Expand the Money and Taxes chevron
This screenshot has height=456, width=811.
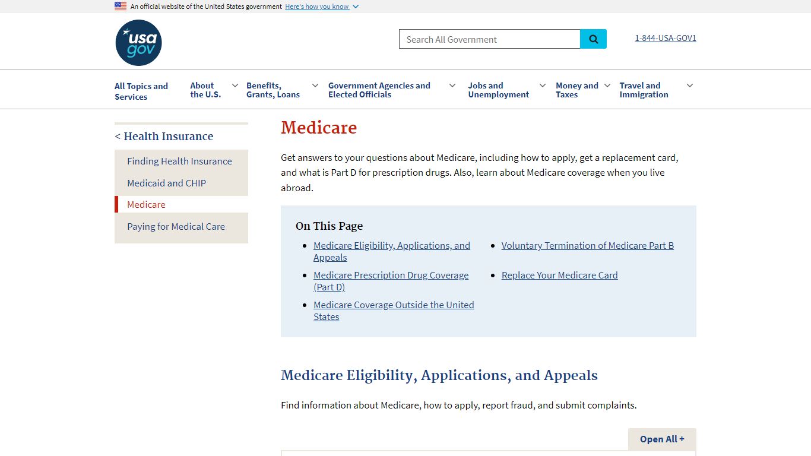click(x=607, y=85)
